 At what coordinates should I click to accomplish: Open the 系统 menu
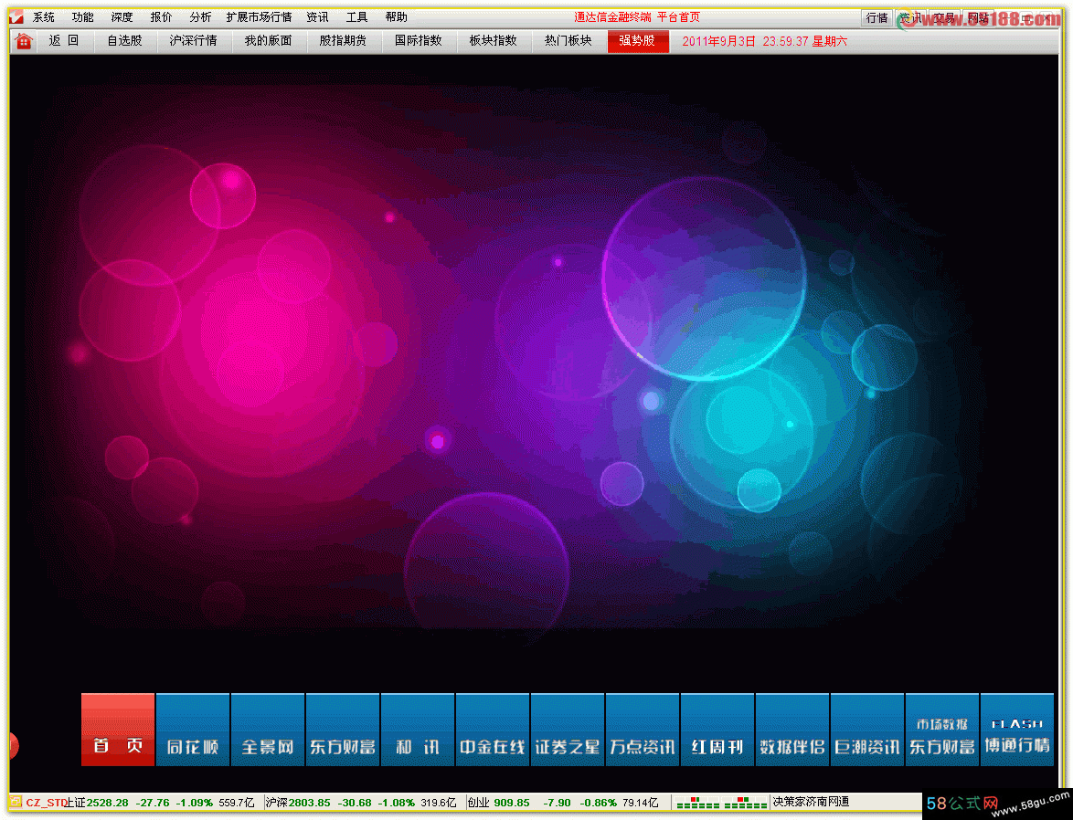click(x=44, y=17)
